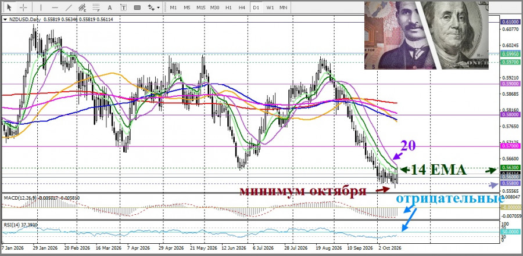523x256 pixels.
Task: Expand the triangle beside NZDUSD,Daily
Action: click(x=5, y=20)
